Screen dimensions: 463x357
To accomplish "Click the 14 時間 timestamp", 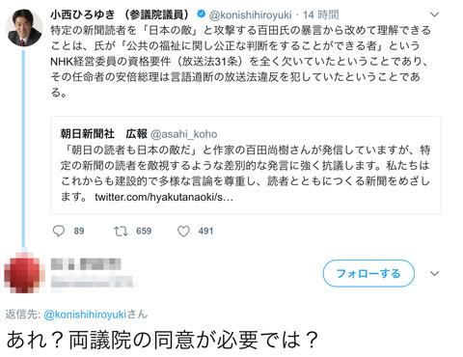I will coord(321,14).
